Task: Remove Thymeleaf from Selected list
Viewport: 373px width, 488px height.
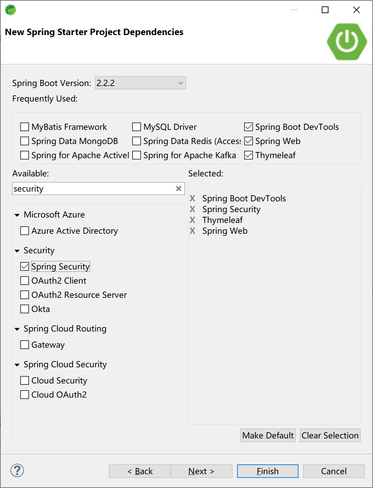Action: click(193, 220)
